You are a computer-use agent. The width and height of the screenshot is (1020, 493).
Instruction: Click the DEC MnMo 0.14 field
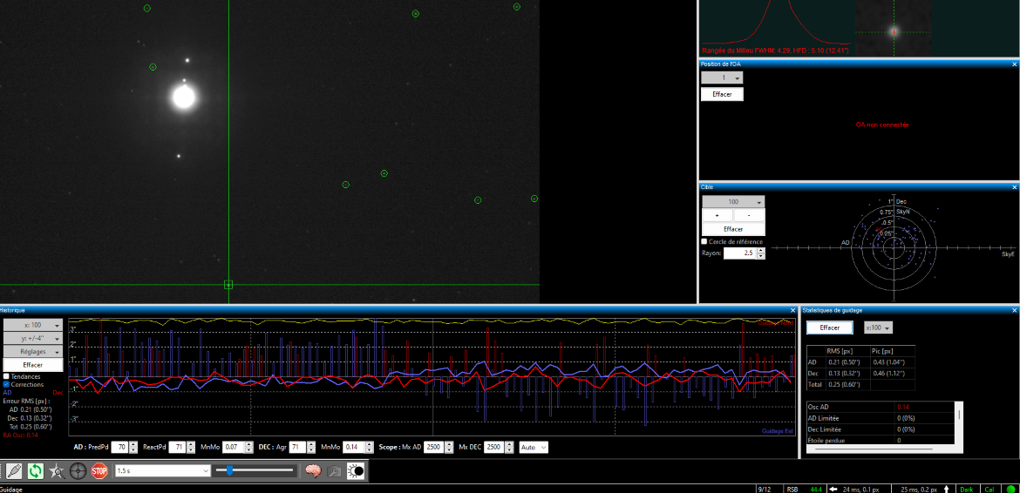coord(352,447)
